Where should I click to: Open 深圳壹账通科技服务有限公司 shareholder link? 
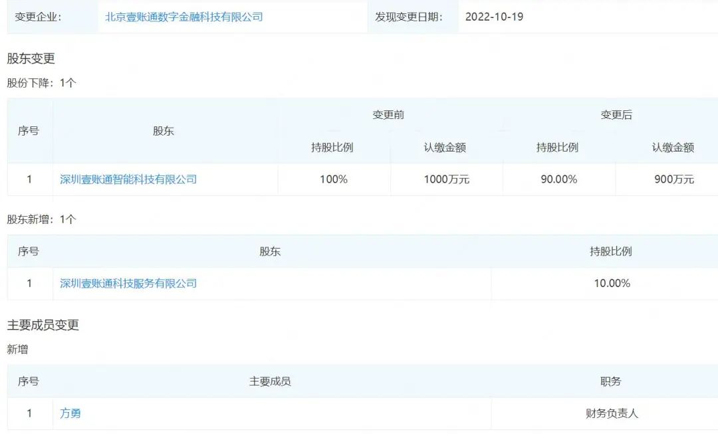click(128, 283)
